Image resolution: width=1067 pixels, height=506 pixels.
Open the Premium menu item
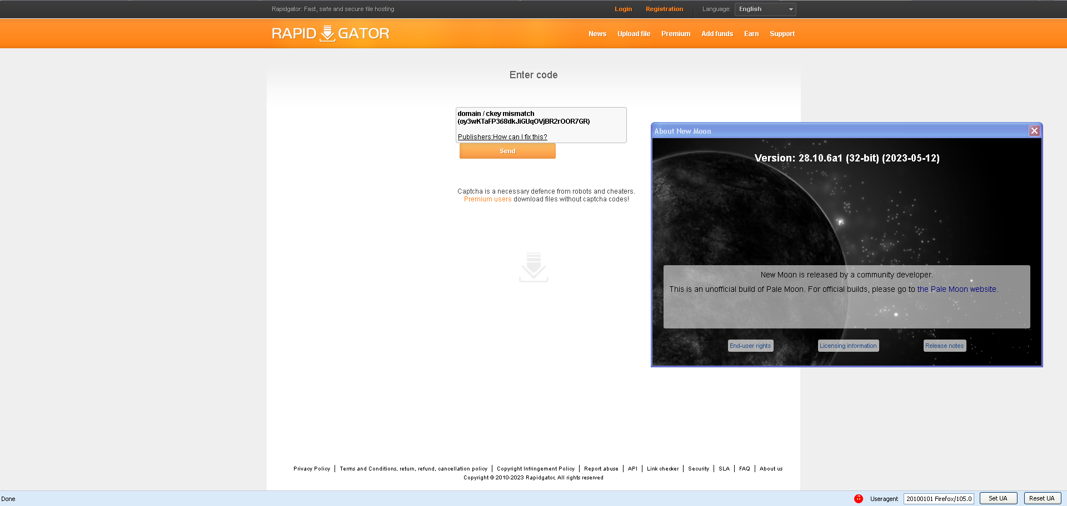point(676,34)
